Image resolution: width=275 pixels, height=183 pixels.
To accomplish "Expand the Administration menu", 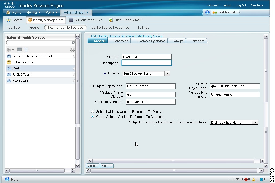I will [76, 13].
